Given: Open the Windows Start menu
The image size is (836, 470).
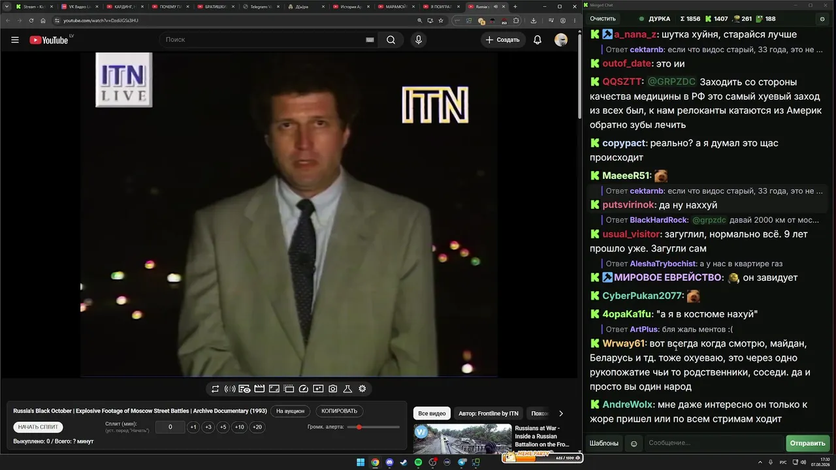Looking at the screenshot, I should pos(360,462).
